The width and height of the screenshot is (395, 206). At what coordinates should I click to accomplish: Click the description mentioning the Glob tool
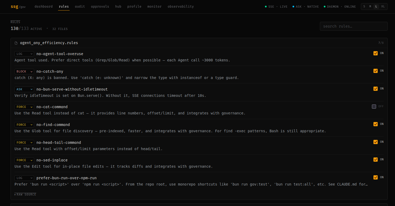point(170,131)
